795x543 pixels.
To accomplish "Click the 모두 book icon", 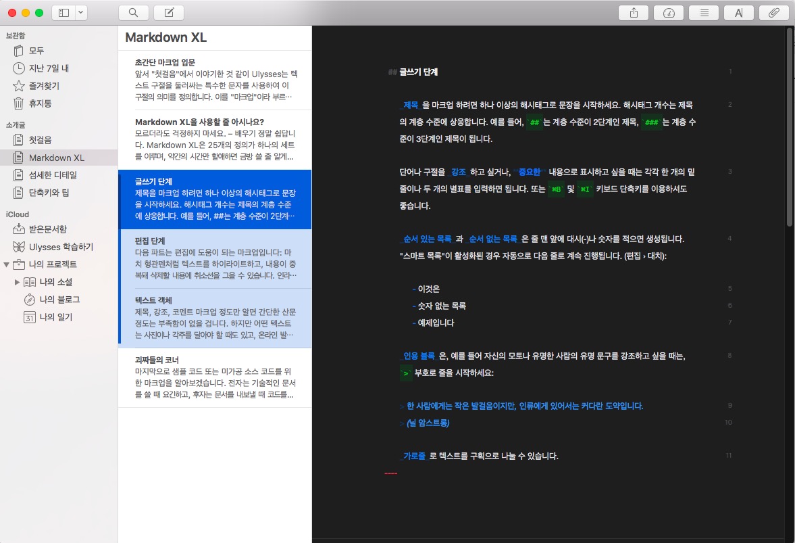I will [x=18, y=51].
